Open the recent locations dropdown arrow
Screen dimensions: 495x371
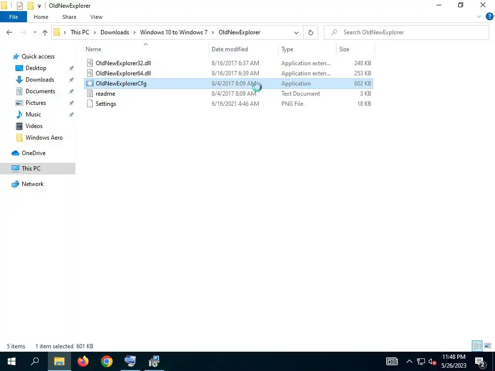pyautogui.click(x=35, y=32)
